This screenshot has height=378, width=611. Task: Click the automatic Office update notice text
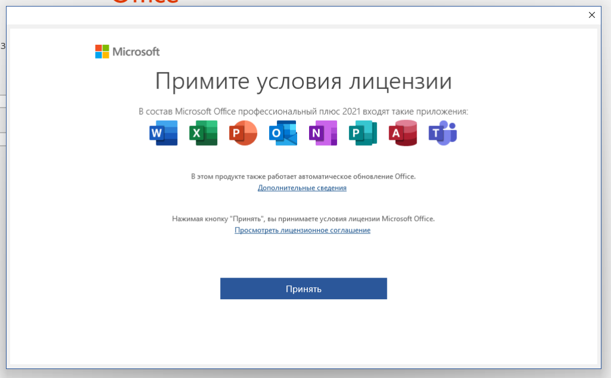coord(303,176)
